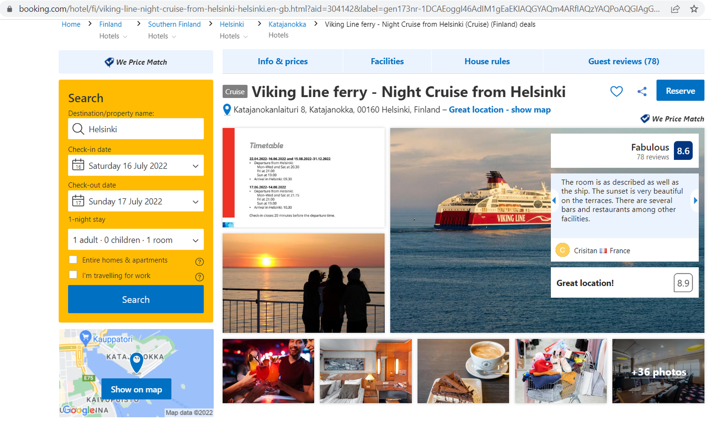Image resolution: width=711 pixels, height=421 pixels.
Task: Click the browser share page icon
Action: (675, 9)
